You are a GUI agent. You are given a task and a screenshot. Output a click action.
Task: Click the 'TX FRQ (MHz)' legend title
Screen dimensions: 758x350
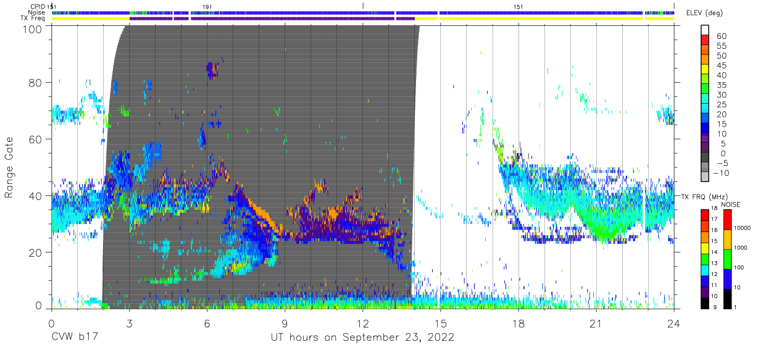703,197
